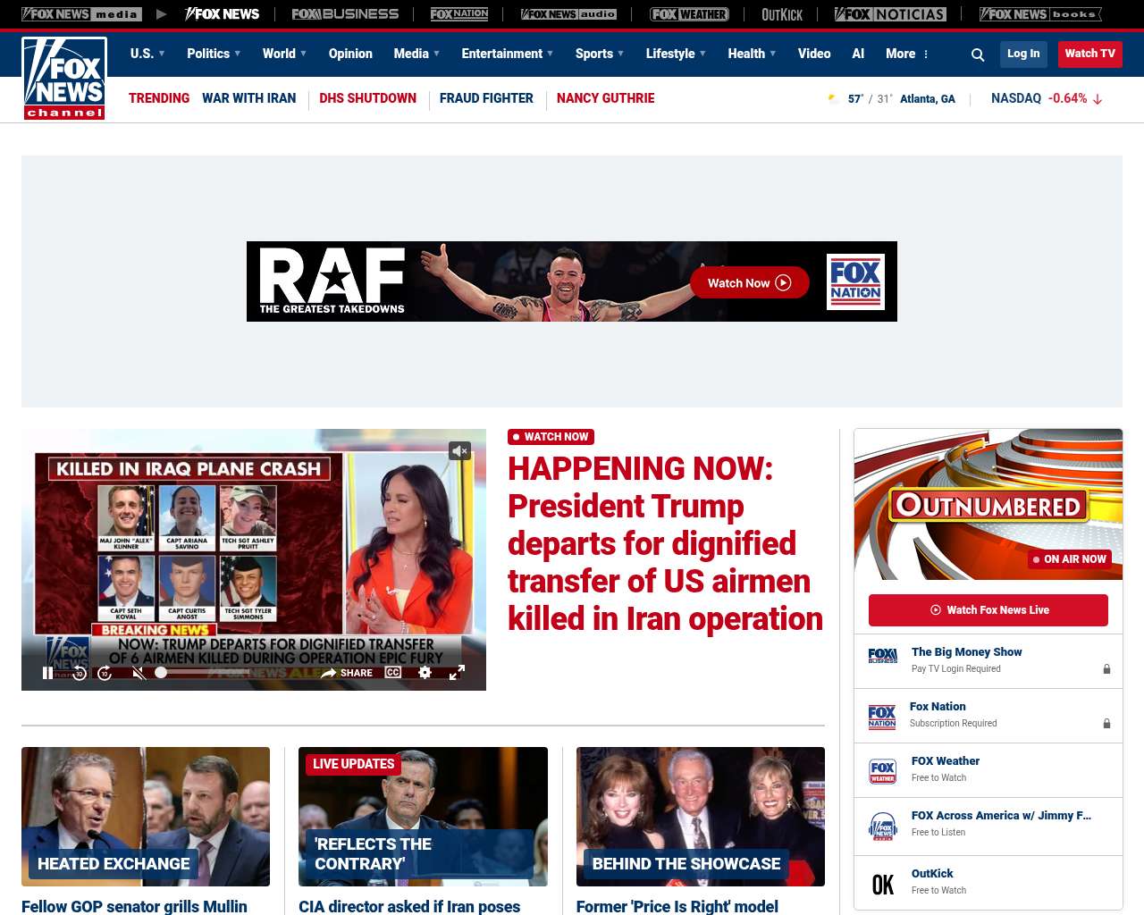Open the Atlanta weather widget

point(891,99)
